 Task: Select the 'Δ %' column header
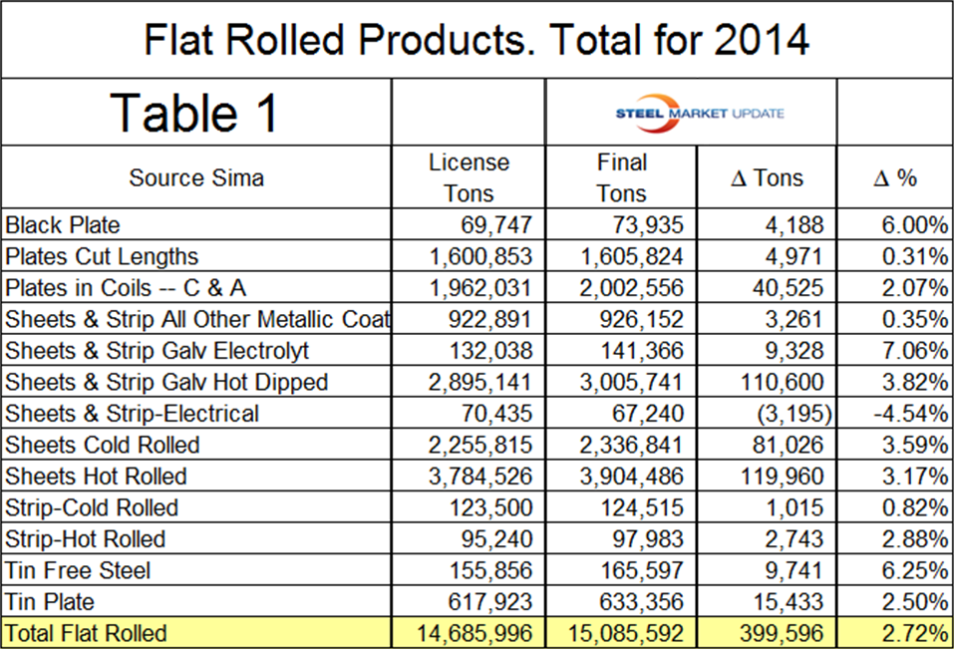pos(894,178)
